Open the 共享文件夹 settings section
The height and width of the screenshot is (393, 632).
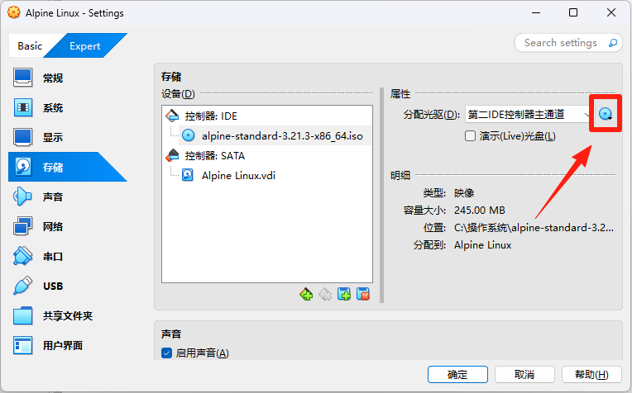[x=68, y=315]
